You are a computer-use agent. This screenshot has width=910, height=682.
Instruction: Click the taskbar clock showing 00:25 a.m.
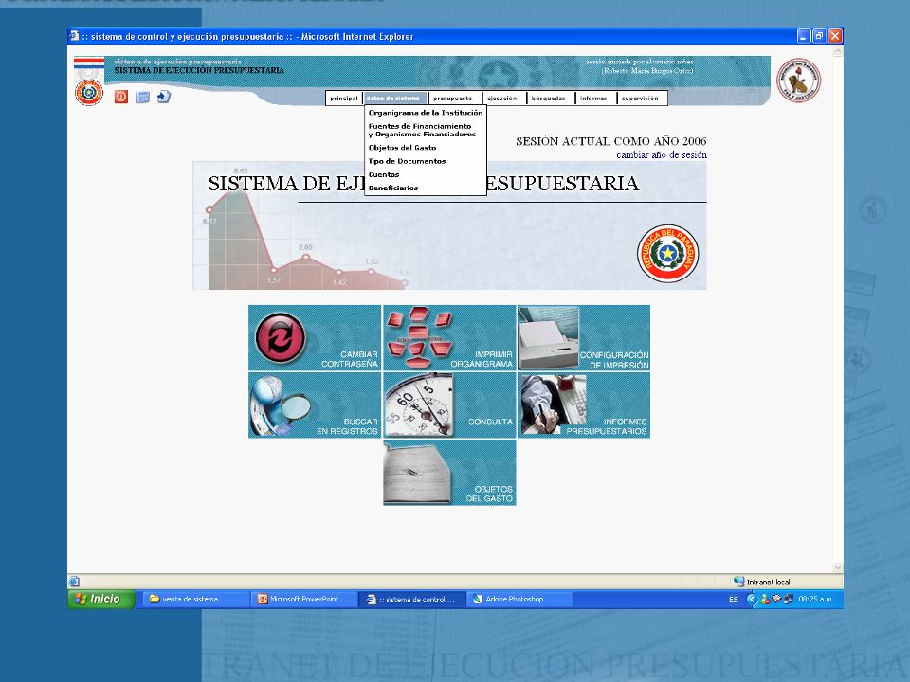tap(815, 599)
